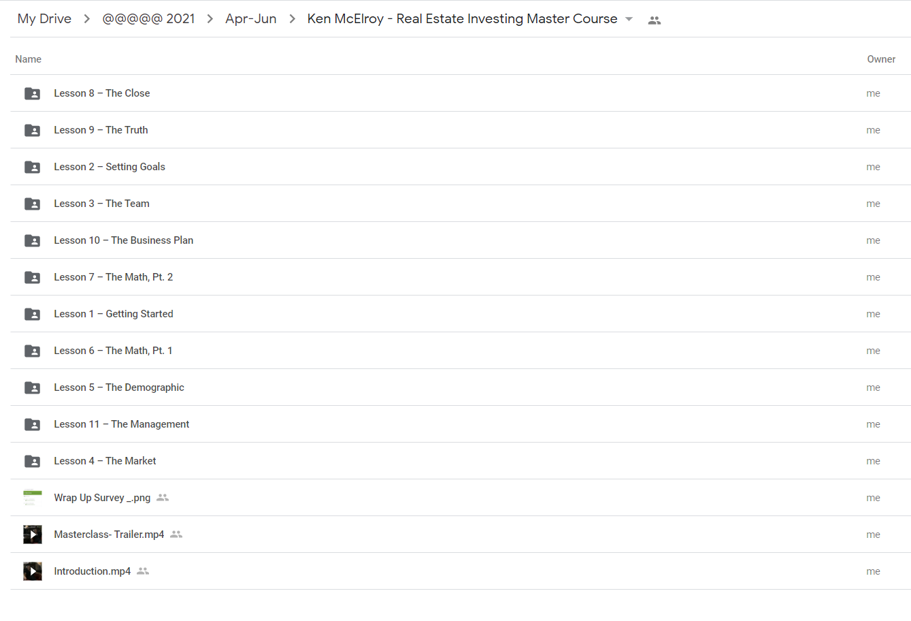Click the Lesson 6 – The Math, Pt. 1 folder icon
Viewport: 911px width, 621px height.
pos(32,351)
